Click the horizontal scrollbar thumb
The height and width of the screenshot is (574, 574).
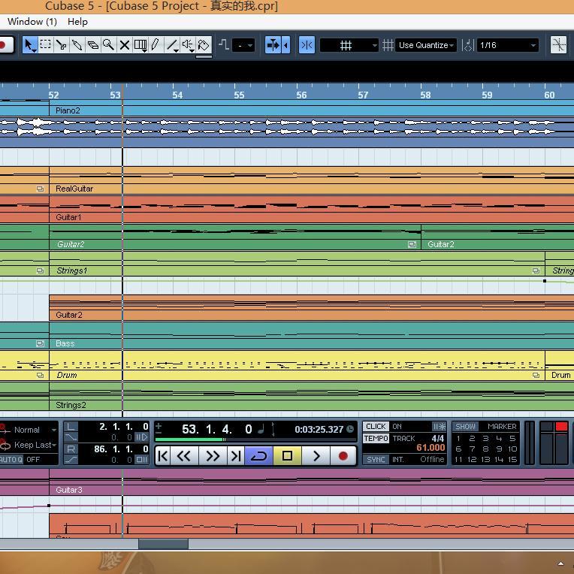pyautogui.click(x=163, y=544)
